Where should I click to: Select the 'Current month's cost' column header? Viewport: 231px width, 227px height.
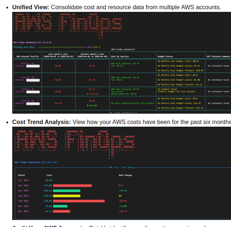pos(93,55)
